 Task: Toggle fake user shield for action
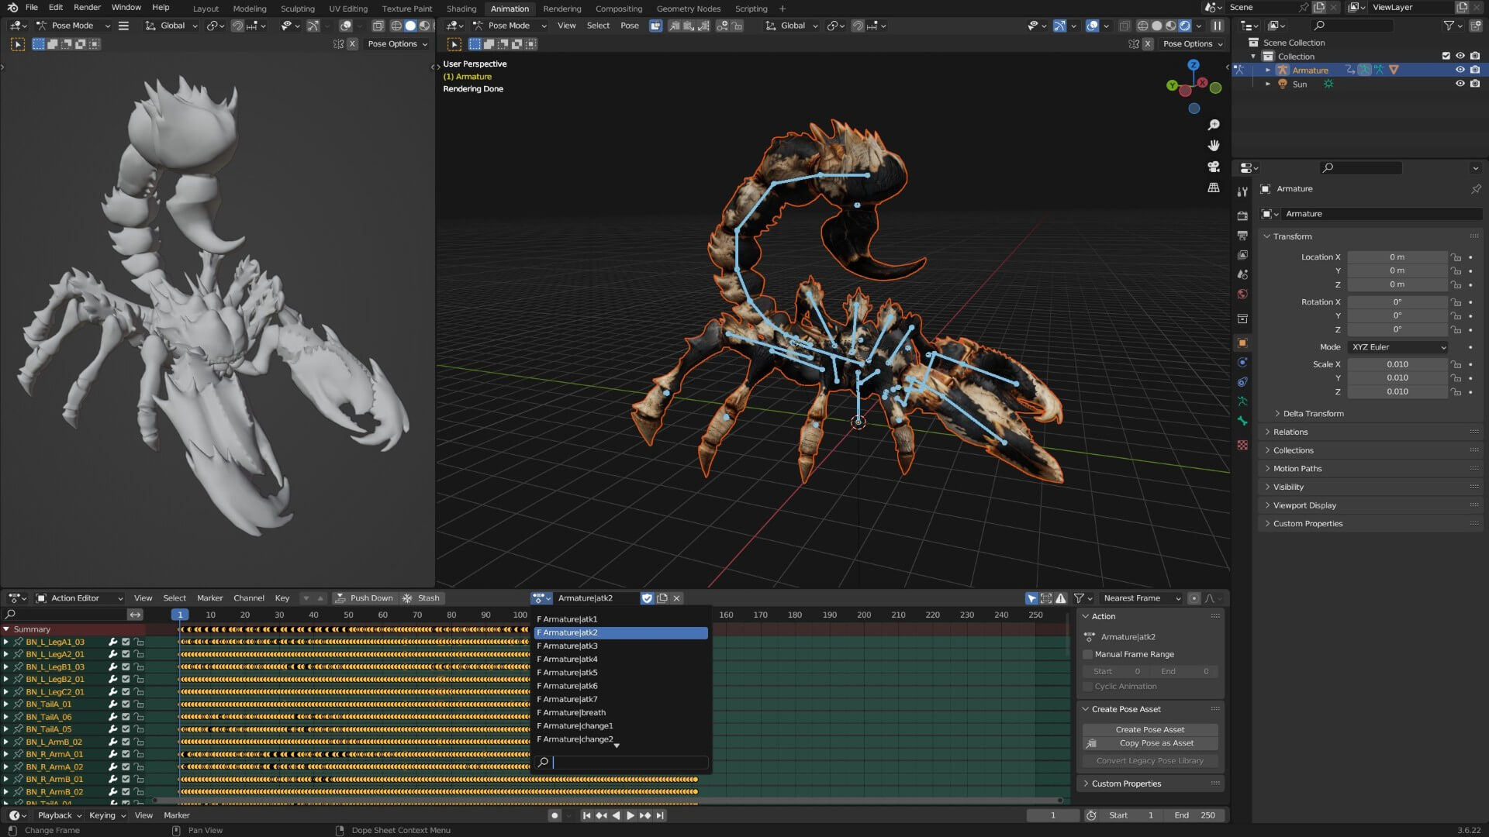coord(647,598)
